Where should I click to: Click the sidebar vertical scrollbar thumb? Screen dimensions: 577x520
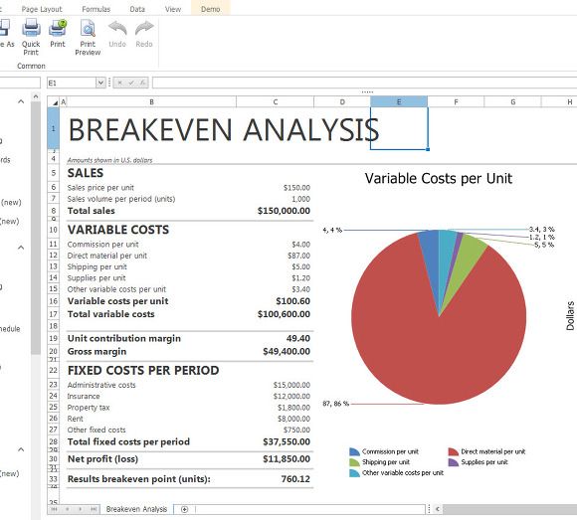(36, 228)
